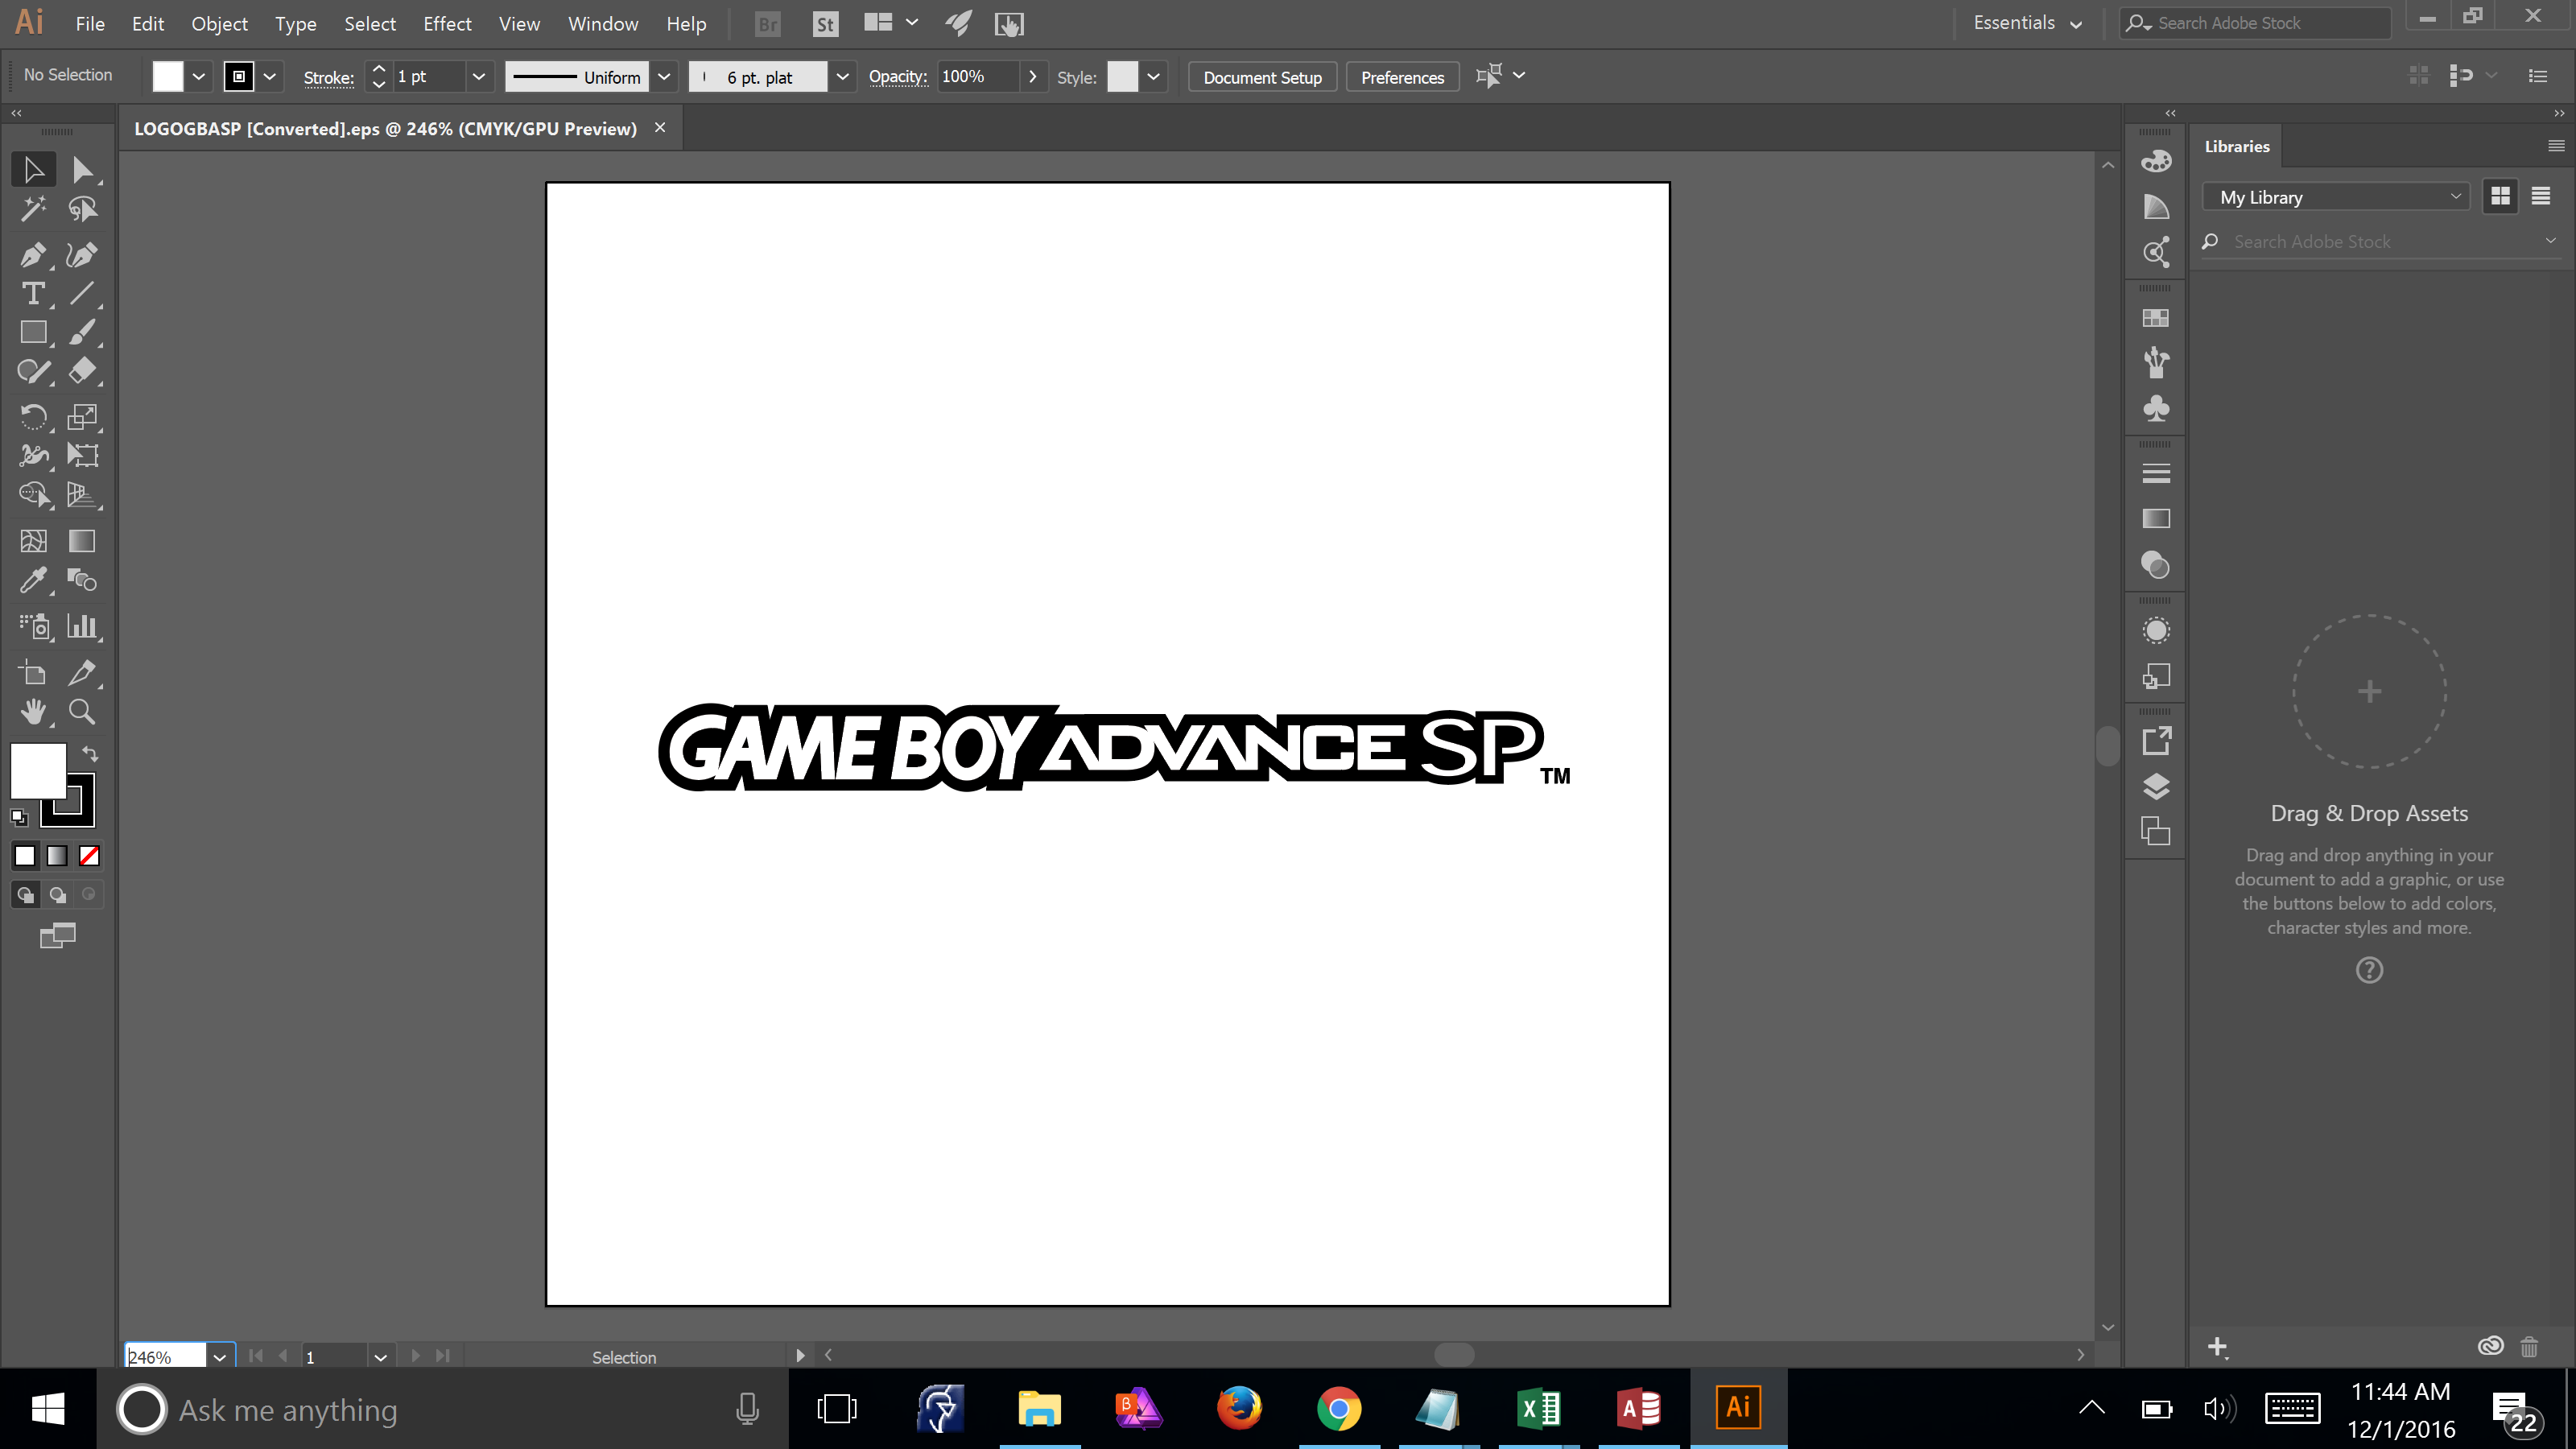Switch library to grid view
This screenshot has height=1449, width=2576.
[2500, 197]
